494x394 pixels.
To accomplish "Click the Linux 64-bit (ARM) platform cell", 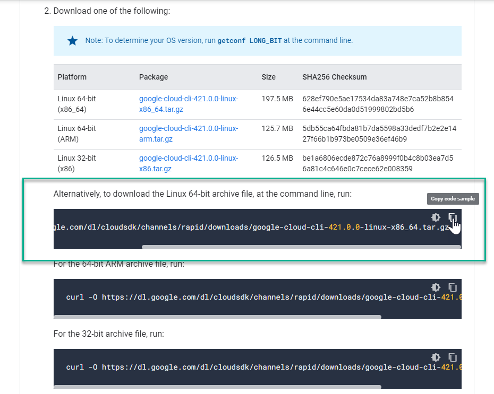I will [x=76, y=134].
